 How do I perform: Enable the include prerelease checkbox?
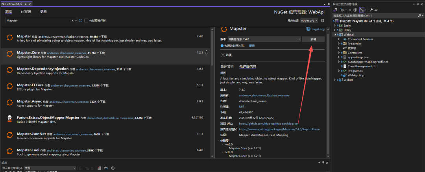[x=87, y=20]
